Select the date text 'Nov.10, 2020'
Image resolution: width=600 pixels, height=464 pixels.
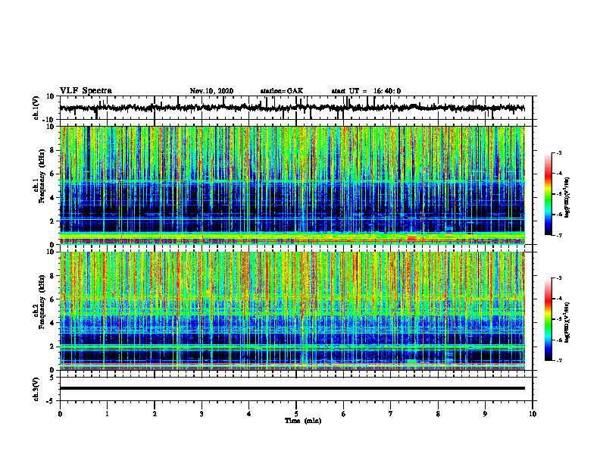click(x=211, y=91)
